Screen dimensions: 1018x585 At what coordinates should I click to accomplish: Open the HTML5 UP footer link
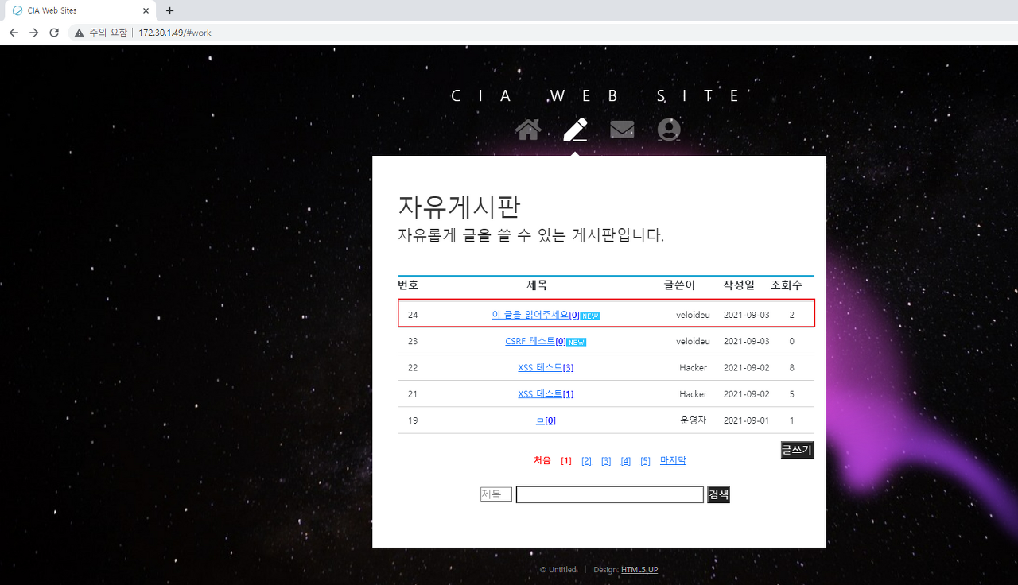(639, 569)
